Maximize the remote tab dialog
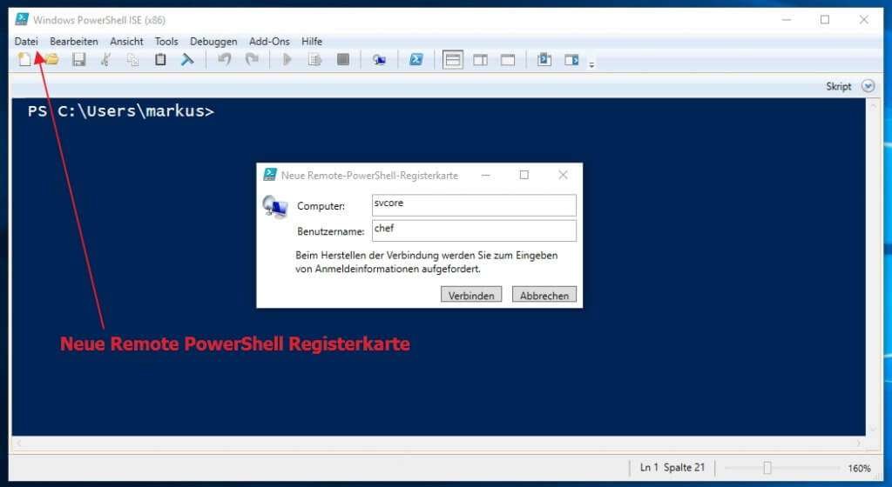The image size is (892, 487). click(x=524, y=175)
